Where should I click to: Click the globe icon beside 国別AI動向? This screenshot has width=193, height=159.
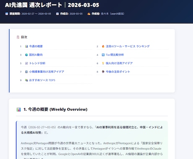pos(26,55)
